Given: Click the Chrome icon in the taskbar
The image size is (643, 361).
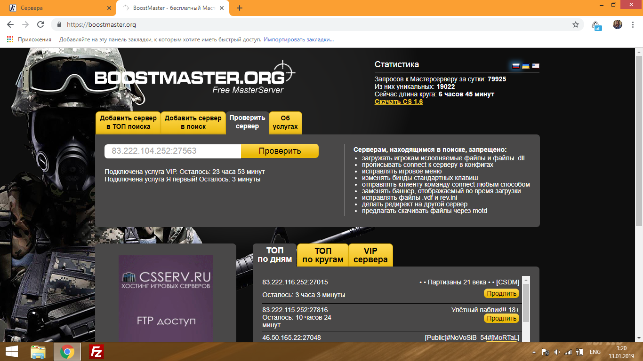Looking at the screenshot, I should (67, 352).
